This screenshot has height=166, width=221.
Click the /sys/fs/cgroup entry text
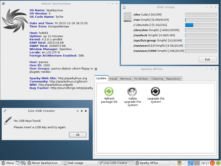(157, 40)
